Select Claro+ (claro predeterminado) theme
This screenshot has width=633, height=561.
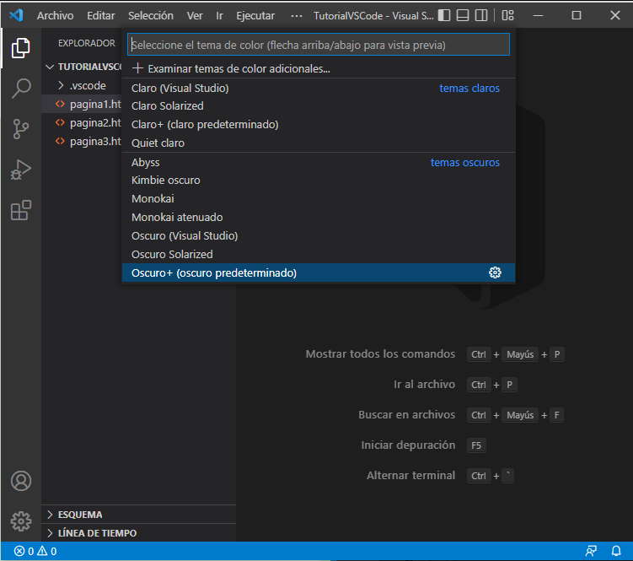pos(319,125)
